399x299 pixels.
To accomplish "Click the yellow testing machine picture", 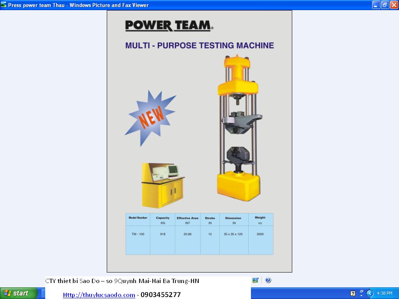I will coord(239,128).
